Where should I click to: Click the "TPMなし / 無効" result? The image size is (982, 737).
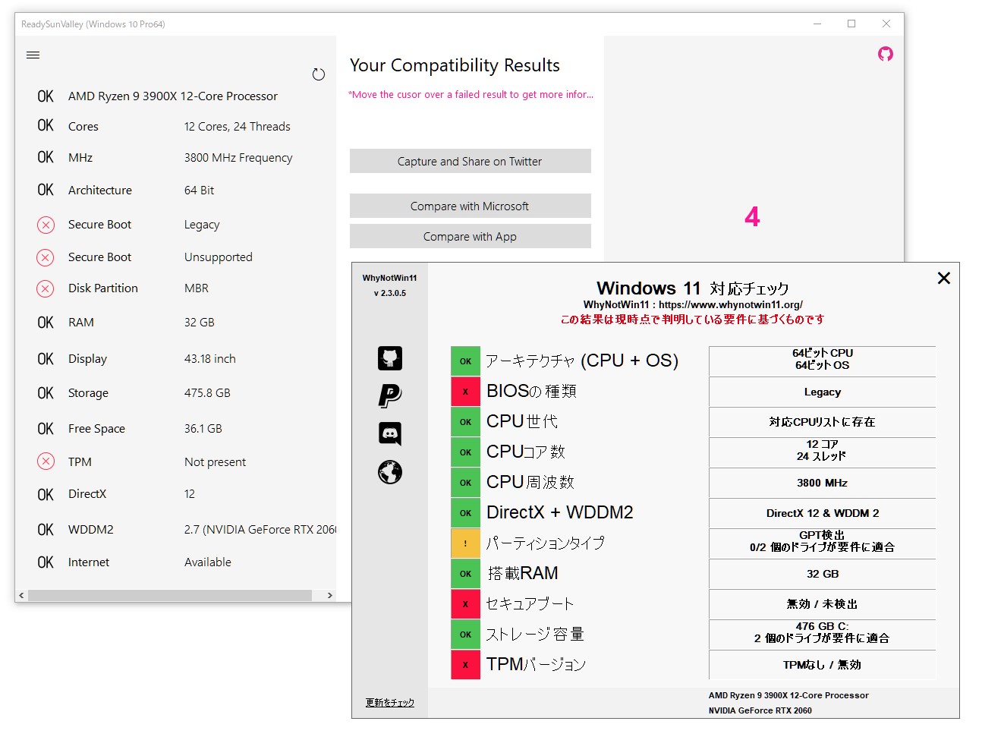tap(823, 665)
